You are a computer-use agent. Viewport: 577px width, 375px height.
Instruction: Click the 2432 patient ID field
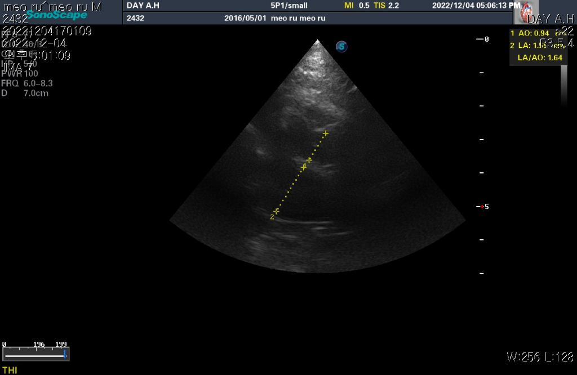135,18
